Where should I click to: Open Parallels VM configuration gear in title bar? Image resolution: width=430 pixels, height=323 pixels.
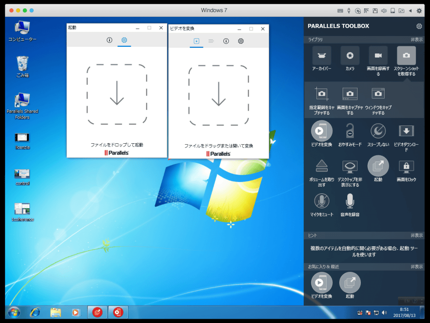click(419, 11)
